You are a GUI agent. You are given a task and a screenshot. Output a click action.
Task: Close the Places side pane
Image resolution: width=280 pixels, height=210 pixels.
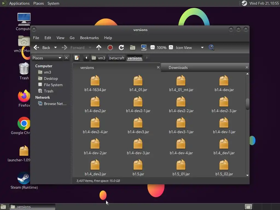pyautogui.click(x=66, y=58)
